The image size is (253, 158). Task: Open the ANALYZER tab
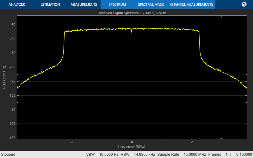[x=17, y=4]
